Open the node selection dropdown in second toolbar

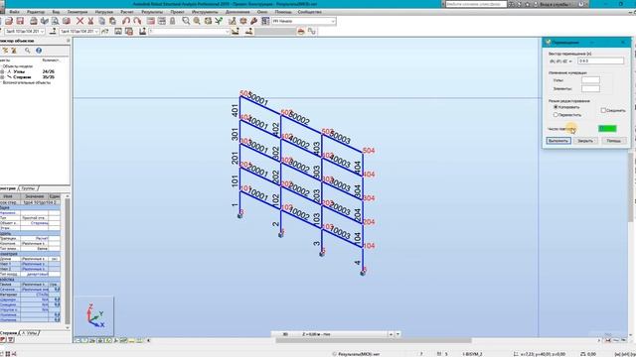(x=42, y=31)
